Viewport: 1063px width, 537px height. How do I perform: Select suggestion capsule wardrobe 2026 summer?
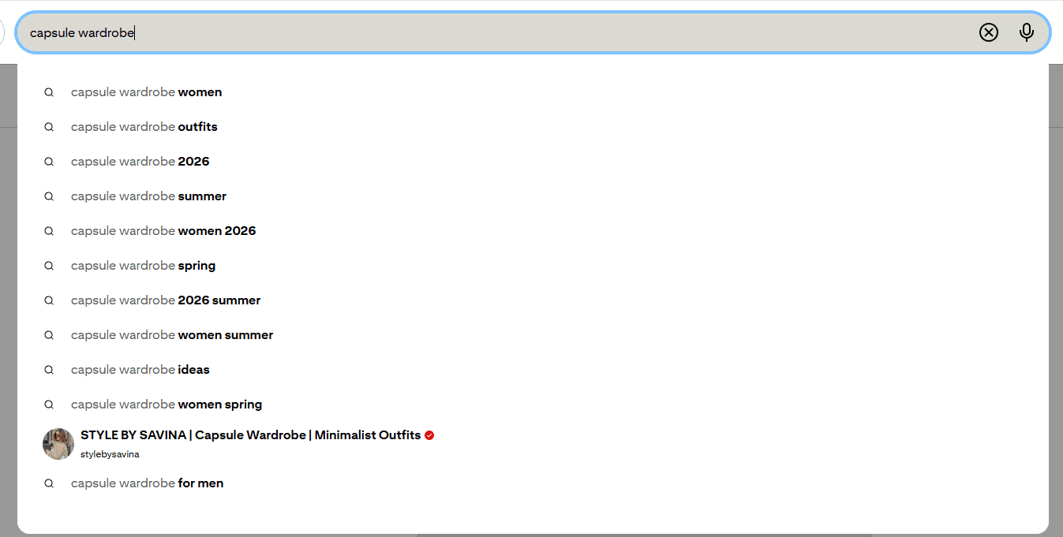(533, 300)
